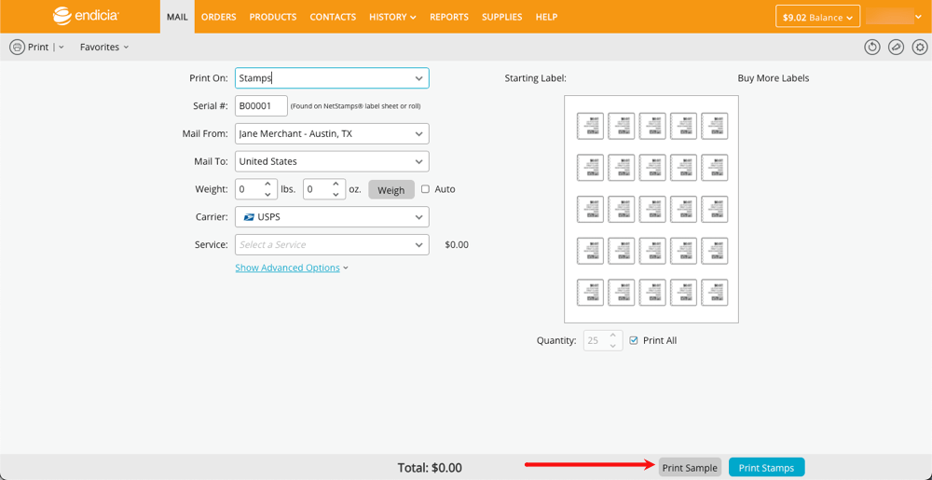The height and width of the screenshot is (480, 932).
Task: Click the Starting Label: text
Action: (x=536, y=77)
